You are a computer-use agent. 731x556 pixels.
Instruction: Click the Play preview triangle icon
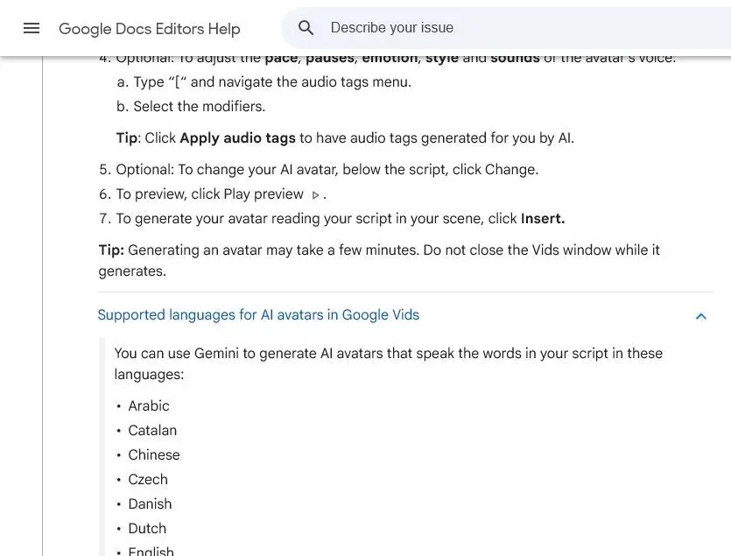pos(316,195)
